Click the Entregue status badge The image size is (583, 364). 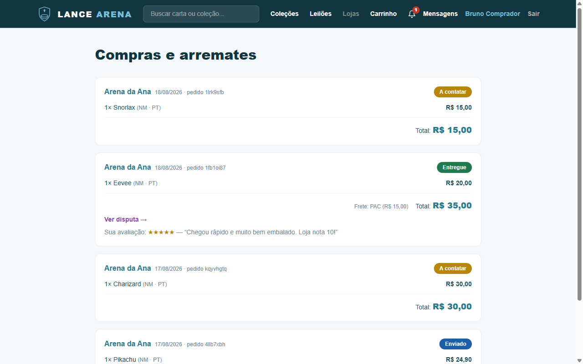tap(455, 167)
